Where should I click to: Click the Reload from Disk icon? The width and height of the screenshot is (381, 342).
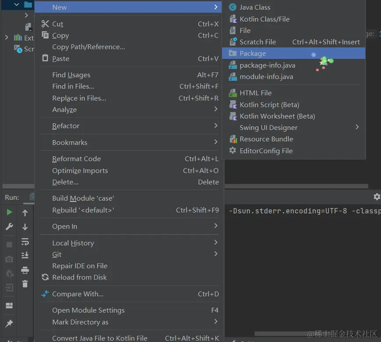[45, 277]
